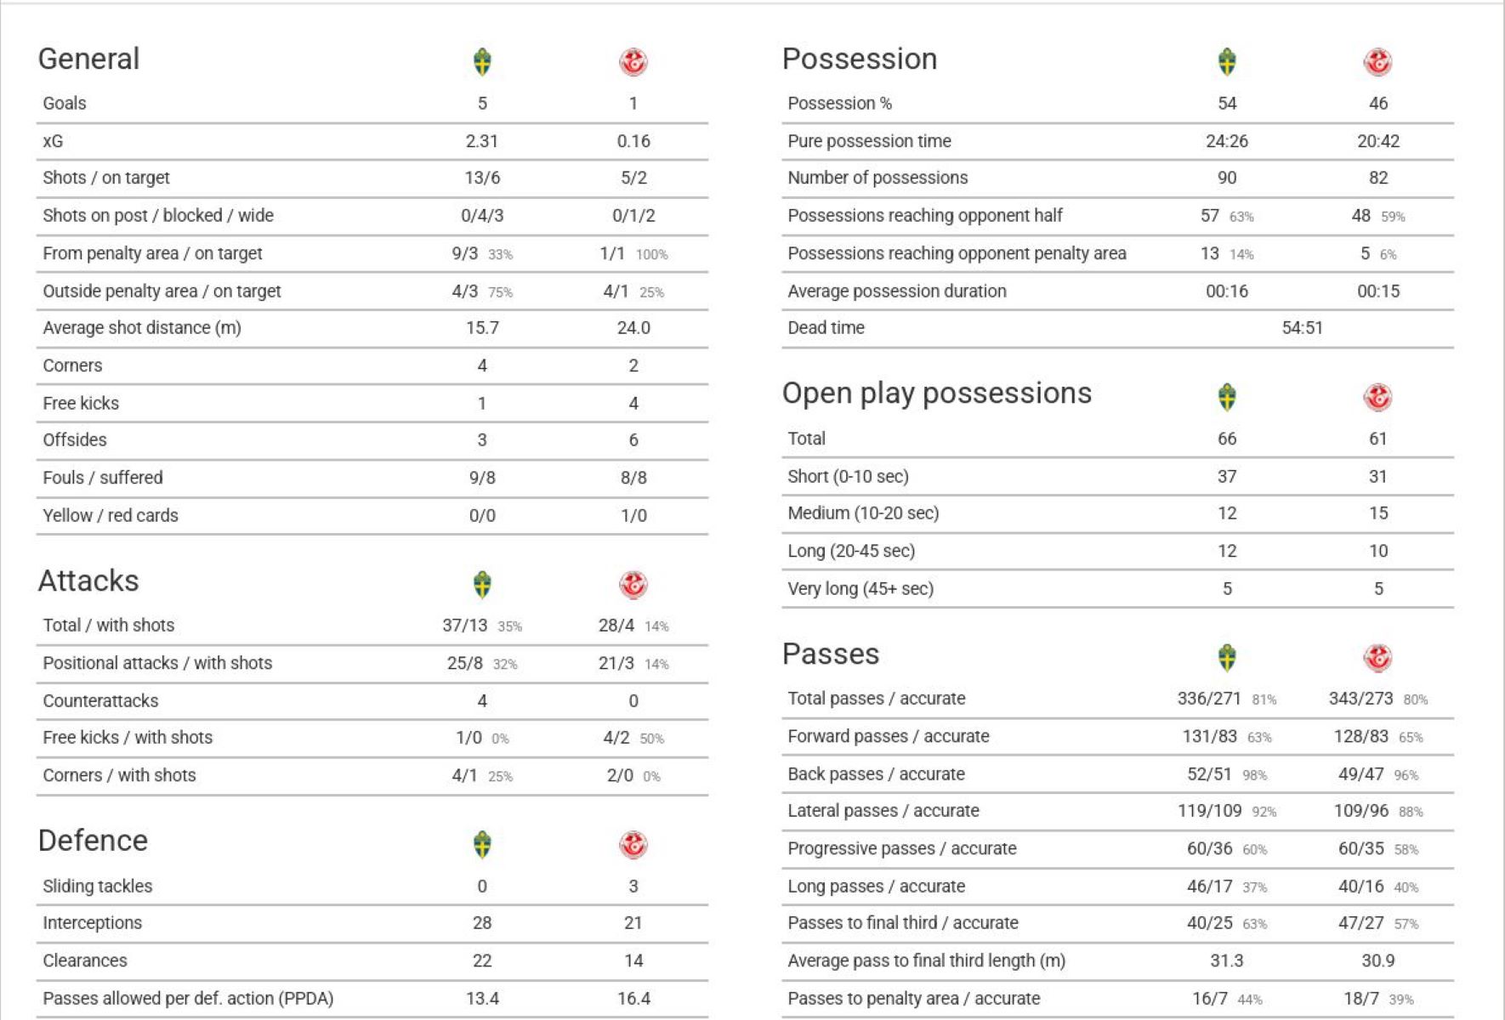Click Sweden crest in Open play possessions
The width and height of the screenshot is (1505, 1020).
click(x=1227, y=397)
